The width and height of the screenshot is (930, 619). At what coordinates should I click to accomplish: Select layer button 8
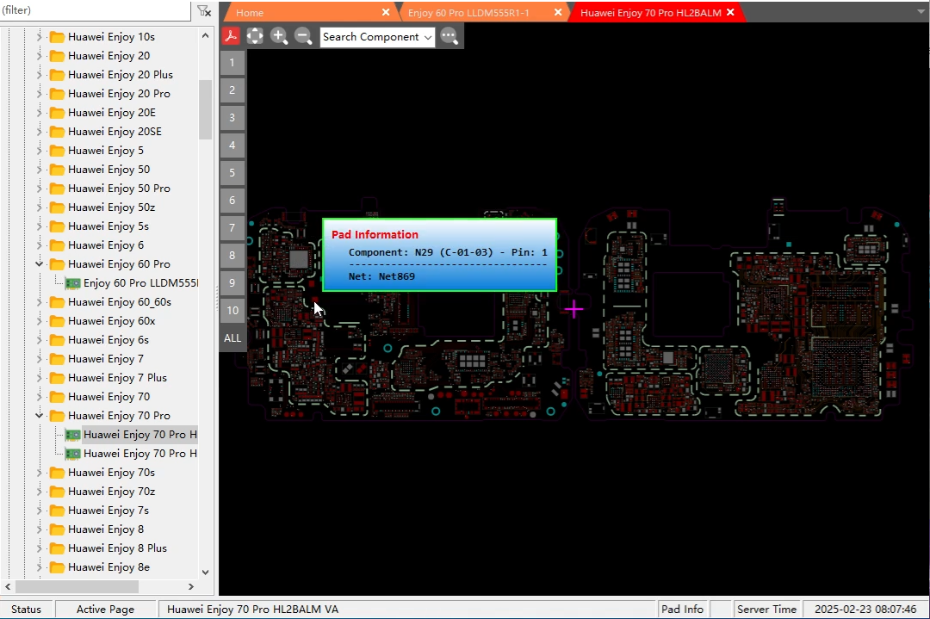click(232, 256)
